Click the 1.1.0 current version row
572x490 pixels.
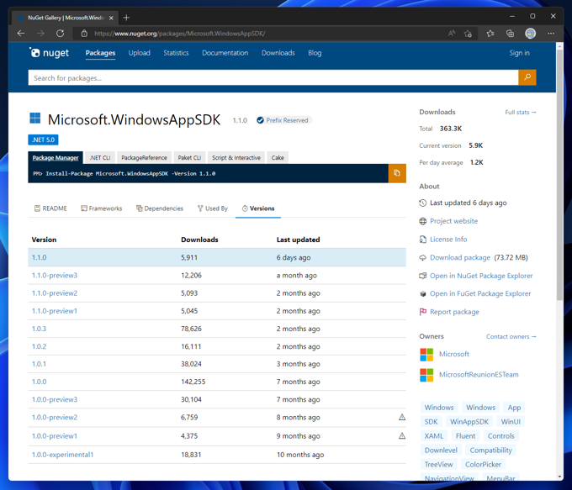tap(217, 257)
